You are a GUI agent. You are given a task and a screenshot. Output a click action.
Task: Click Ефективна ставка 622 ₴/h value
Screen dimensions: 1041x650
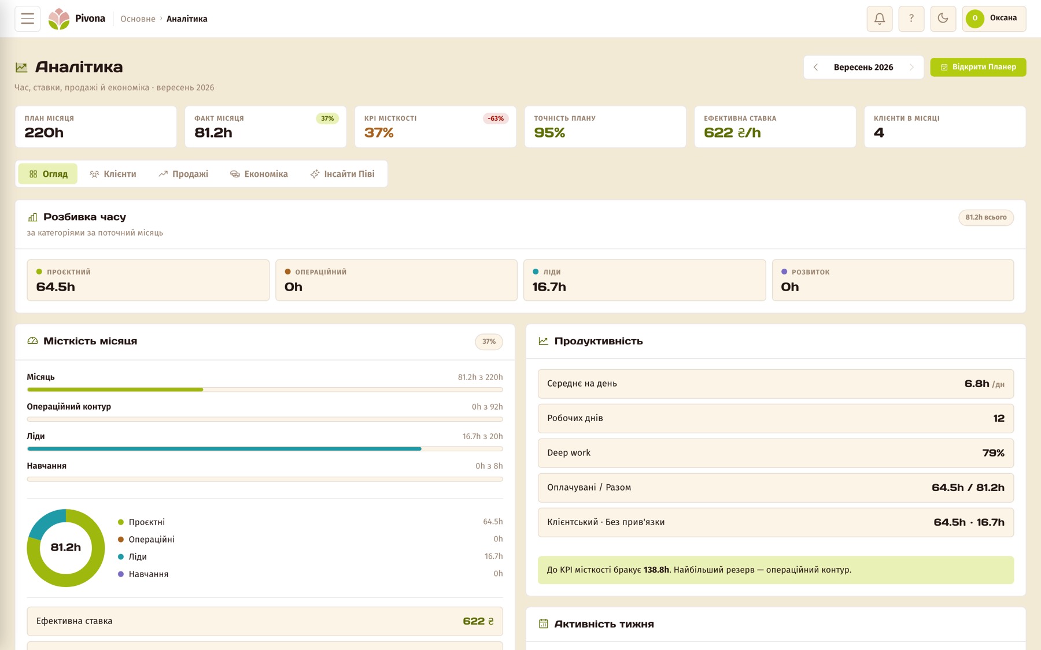[732, 133]
